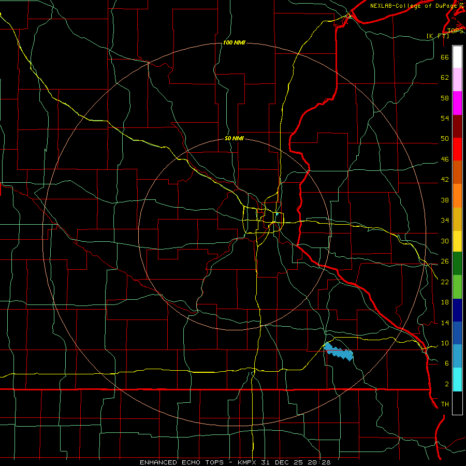Viewport: 466px width, 466px height.
Task: Click the '2' scale value
Action: [x=447, y=384]
